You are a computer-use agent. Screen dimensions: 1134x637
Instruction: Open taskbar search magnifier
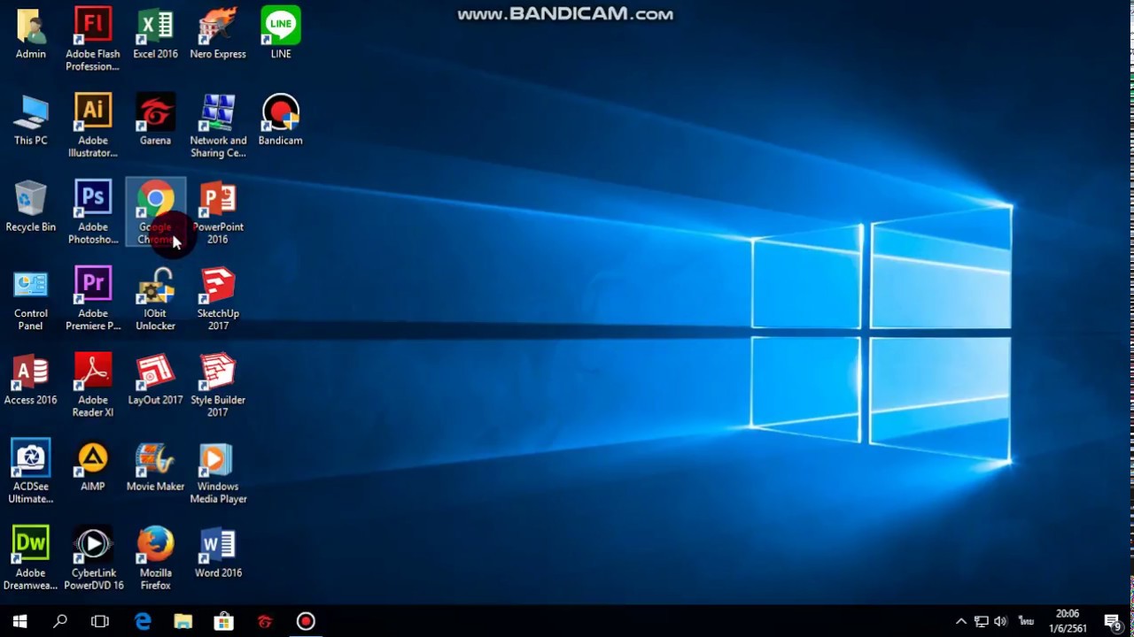click(x=60, y=621)
